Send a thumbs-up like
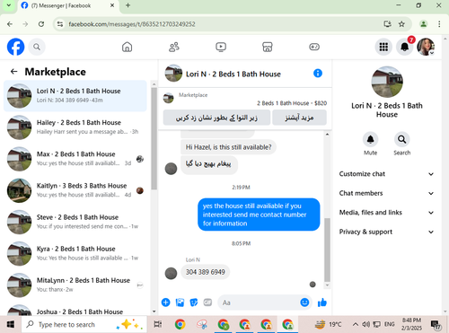449x333 pixels. tap(322, 302)
